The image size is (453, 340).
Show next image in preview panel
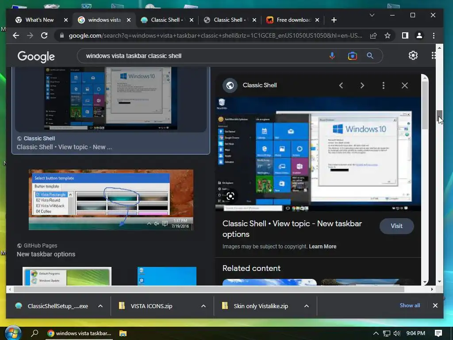pyautogui.click(x=362, y=85)
